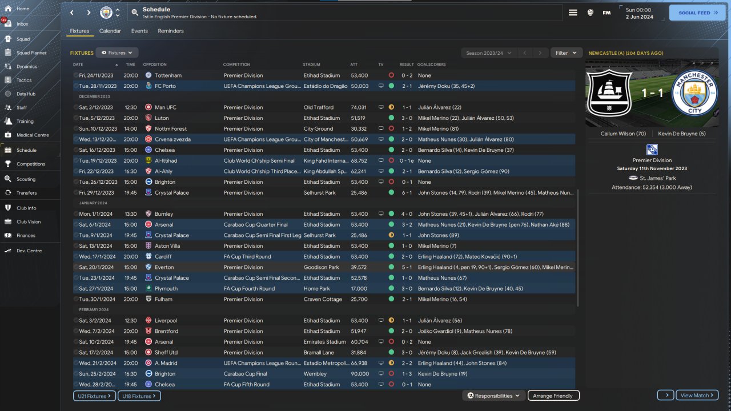The width and height of the screenshot is (731, 411).
Task: Open Club Info in the sidebar
Action: tap(26, 208)
